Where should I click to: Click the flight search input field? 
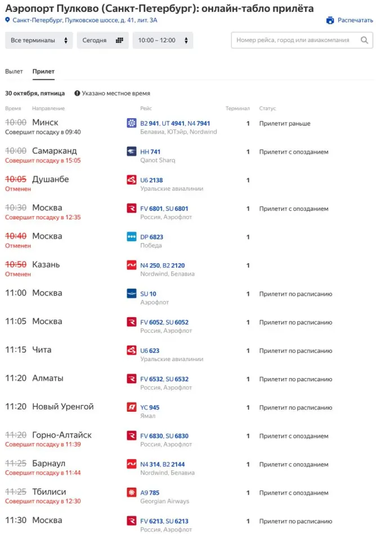click(x=302, y=40)
